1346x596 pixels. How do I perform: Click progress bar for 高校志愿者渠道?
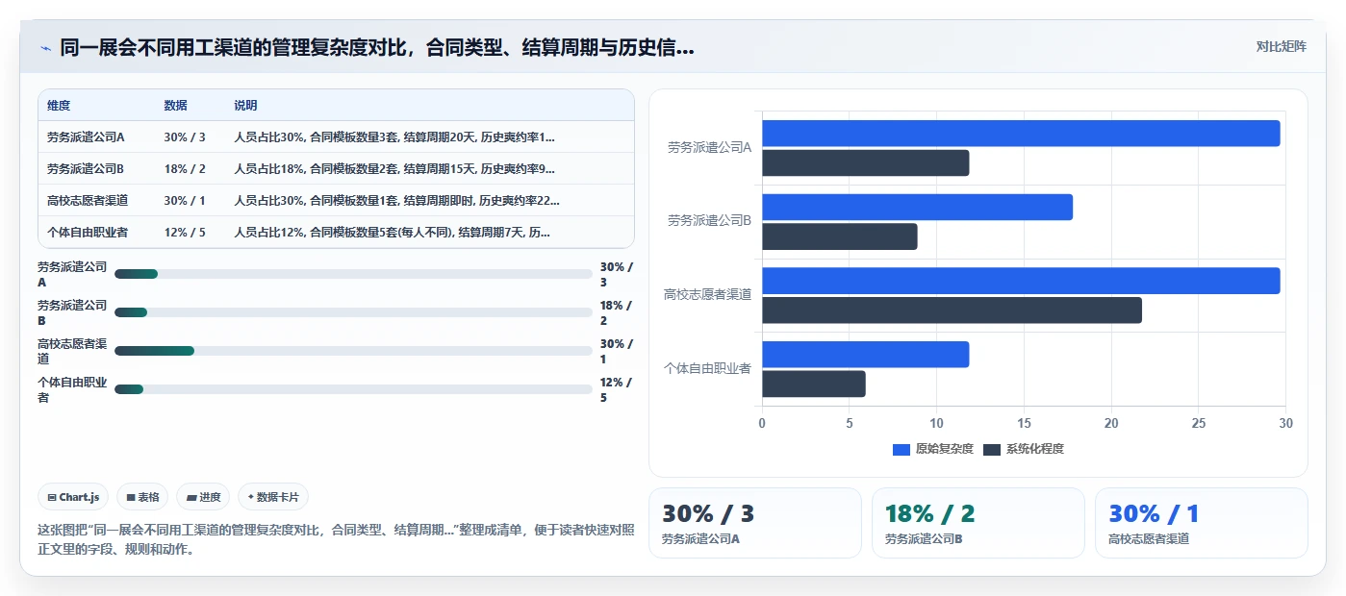tap(353, 351)
